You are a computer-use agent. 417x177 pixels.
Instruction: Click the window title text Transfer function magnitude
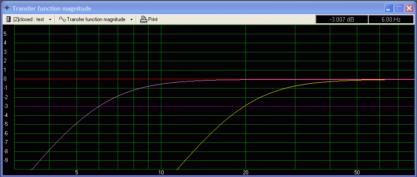click(x=52, y=8)
